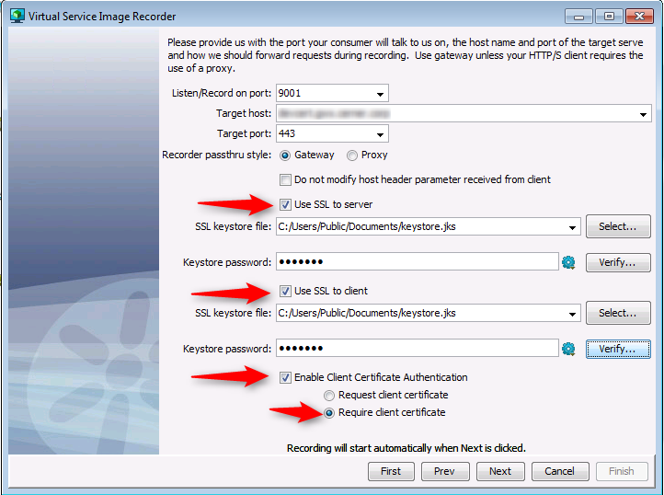Click in the server Keystore password field
Viewport: 664px width, 495px height.
pos(418,261)
